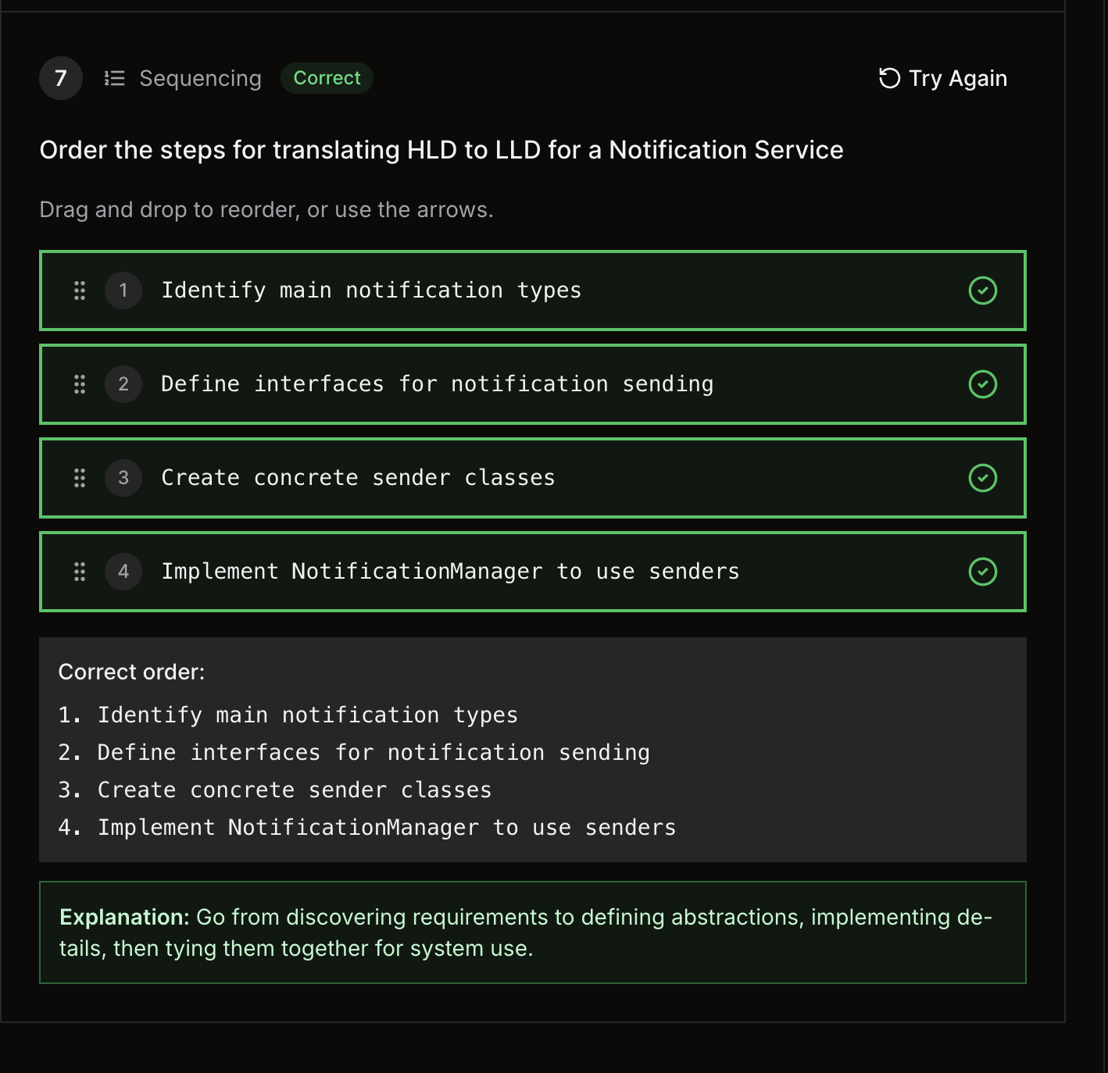Click the "Create concrete sender classes" item text
Image resolution: width=1108 pixels, height=1073 pixels.
[358, 478]
